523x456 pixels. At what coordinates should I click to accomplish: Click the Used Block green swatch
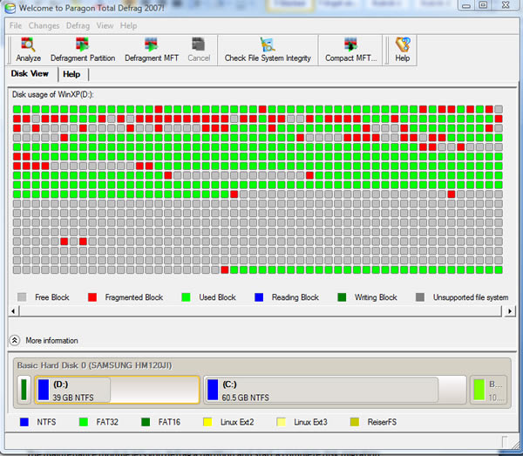pyautogui.click(x=186, y=297)
